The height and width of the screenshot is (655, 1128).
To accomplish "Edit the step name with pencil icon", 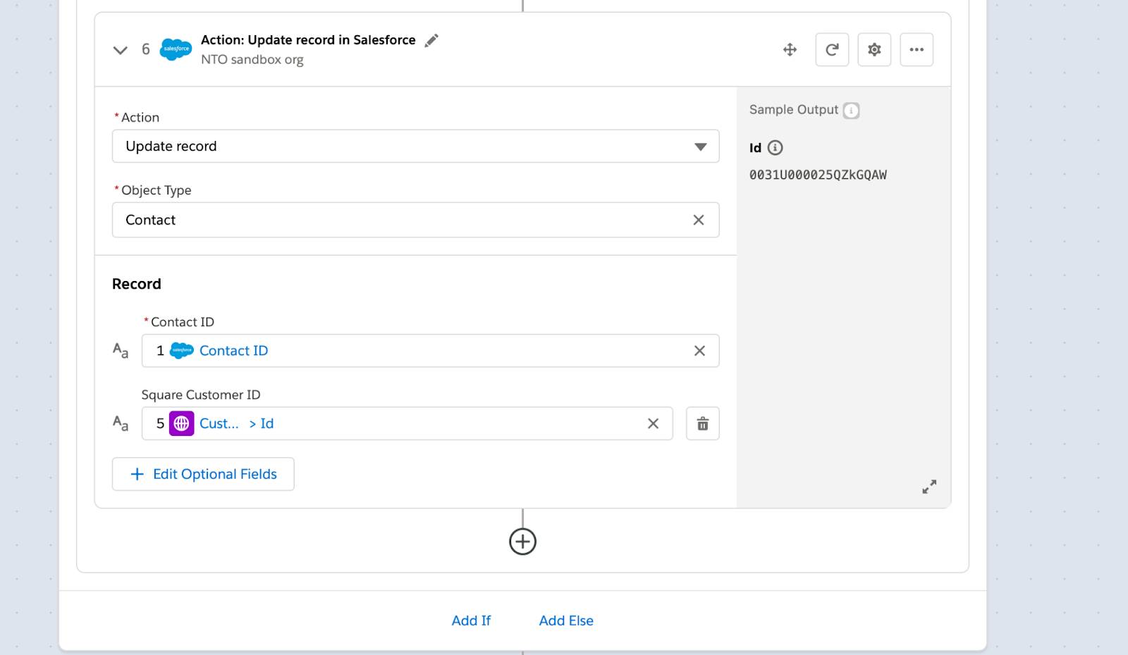I will tap(431, 40).
